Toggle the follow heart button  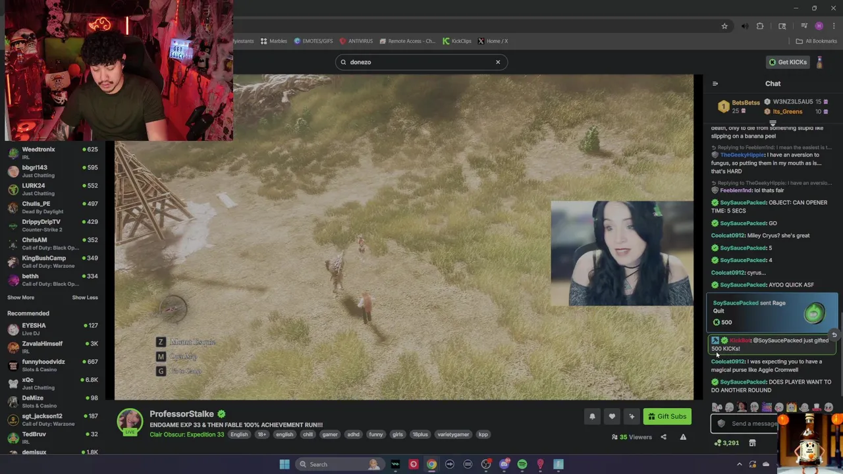612,416
